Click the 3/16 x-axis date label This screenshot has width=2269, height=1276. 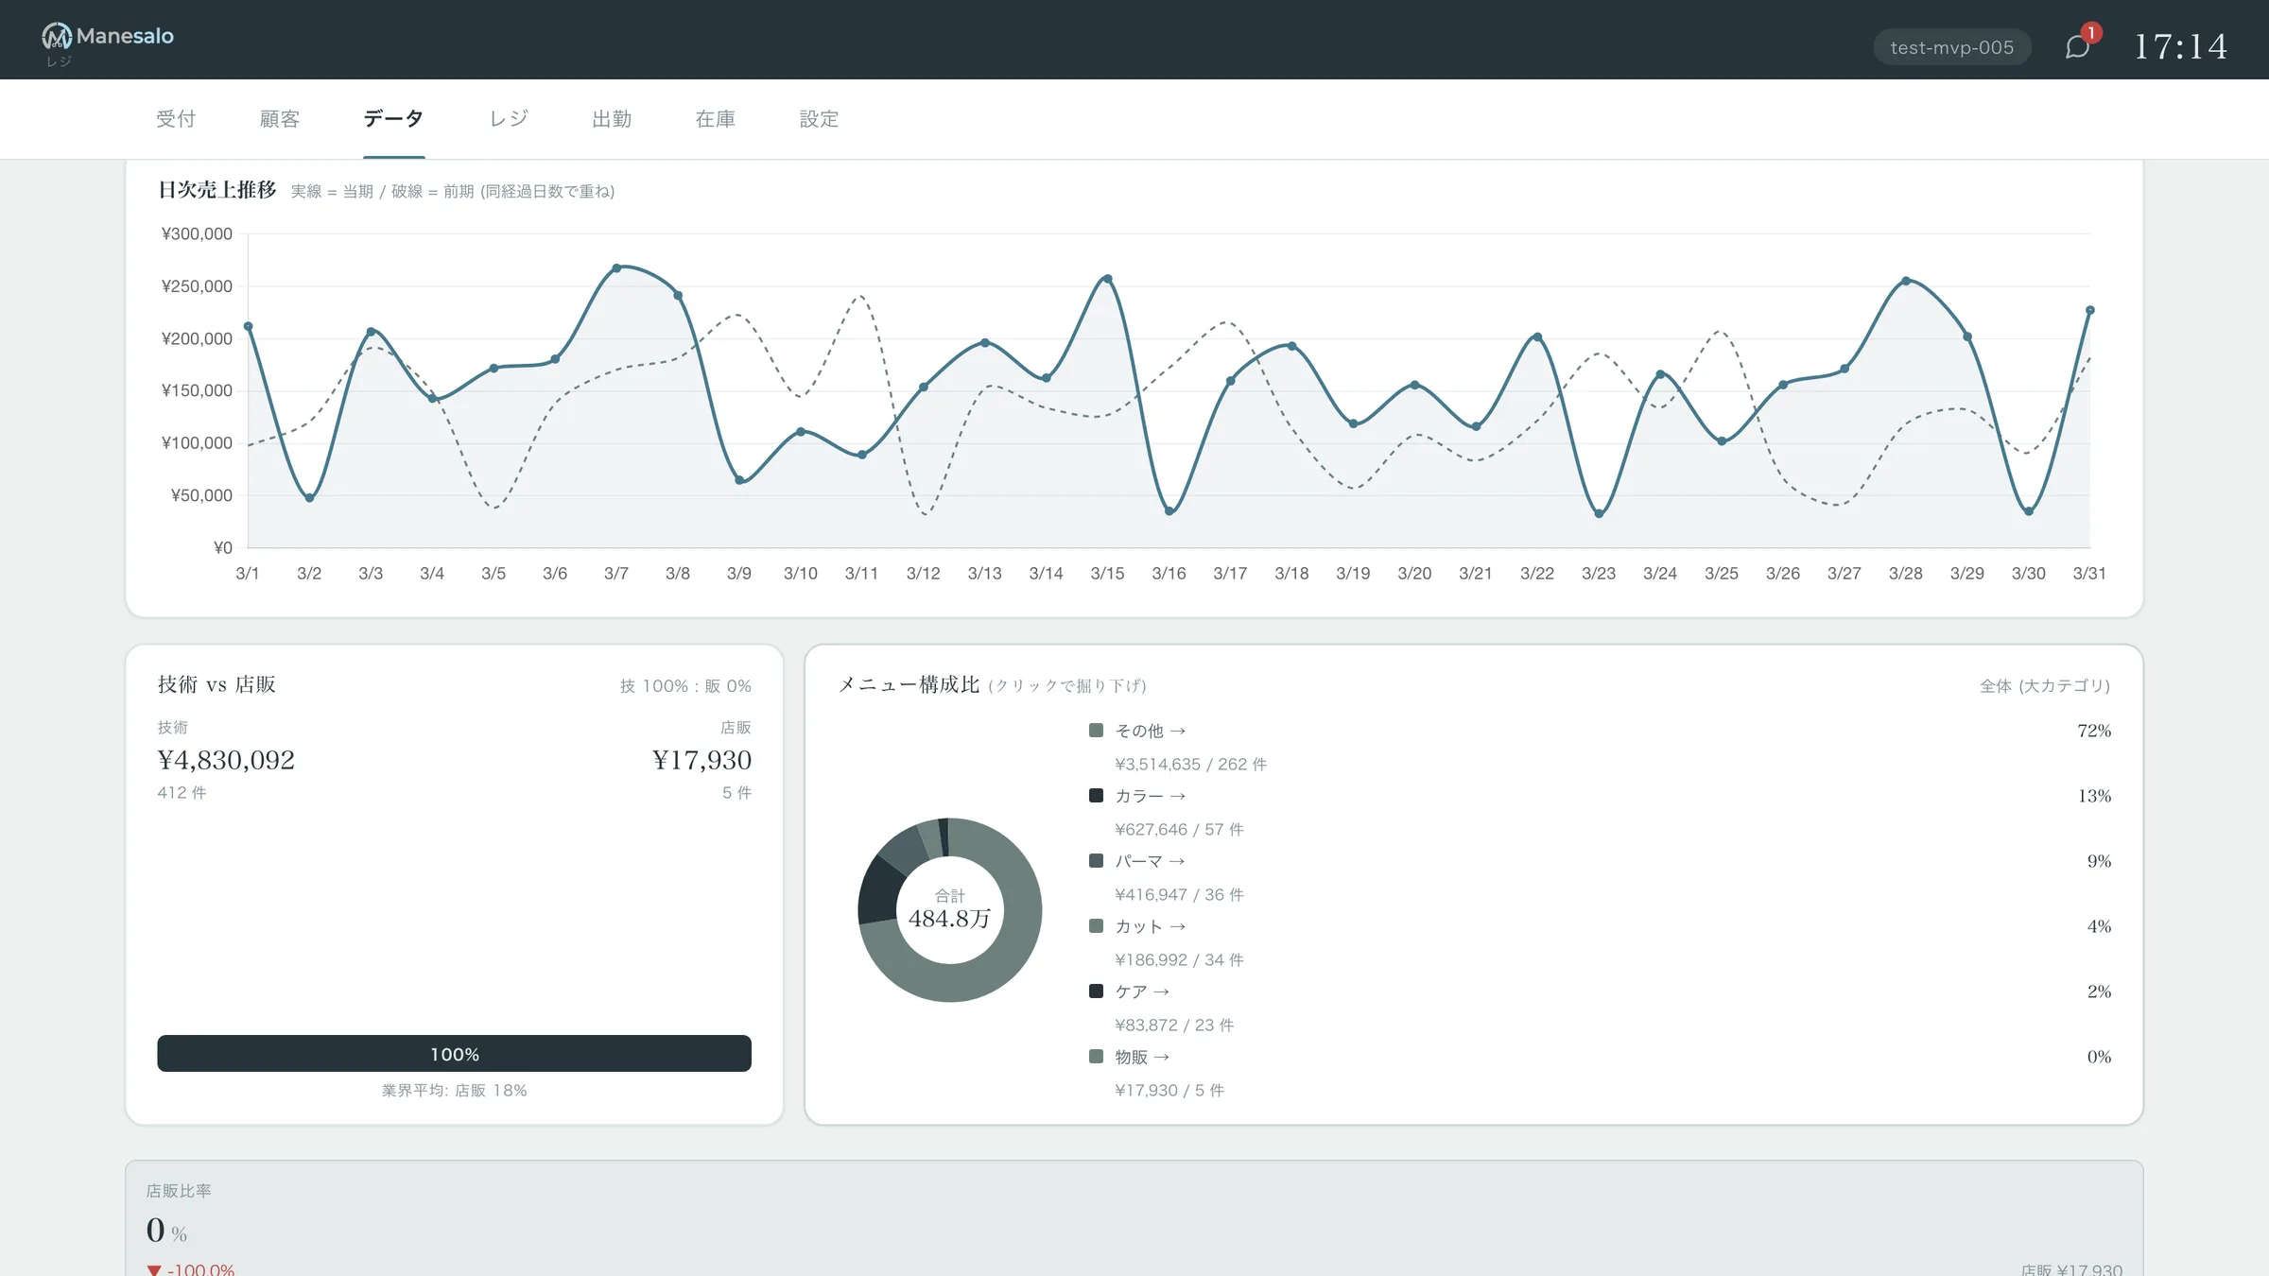1169,574
